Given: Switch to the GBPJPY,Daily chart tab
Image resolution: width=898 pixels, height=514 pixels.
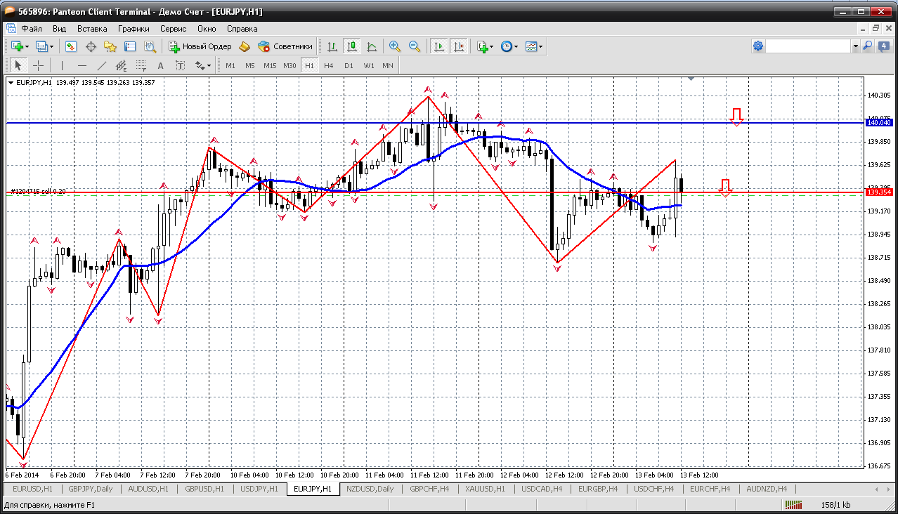Looking at the screenshot, I should (x=91, y=489).
